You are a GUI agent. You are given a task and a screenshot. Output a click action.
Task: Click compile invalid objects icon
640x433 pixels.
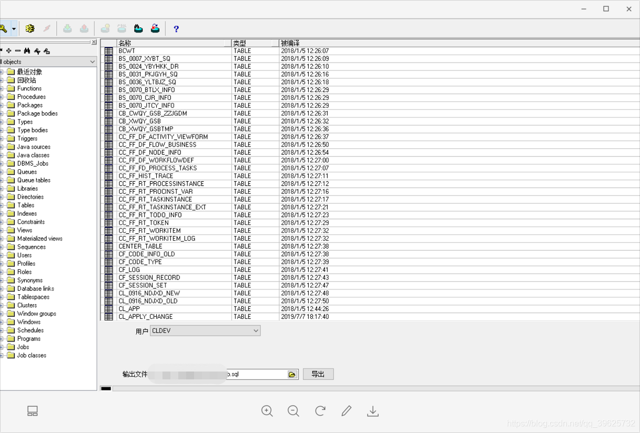[155, 29]
